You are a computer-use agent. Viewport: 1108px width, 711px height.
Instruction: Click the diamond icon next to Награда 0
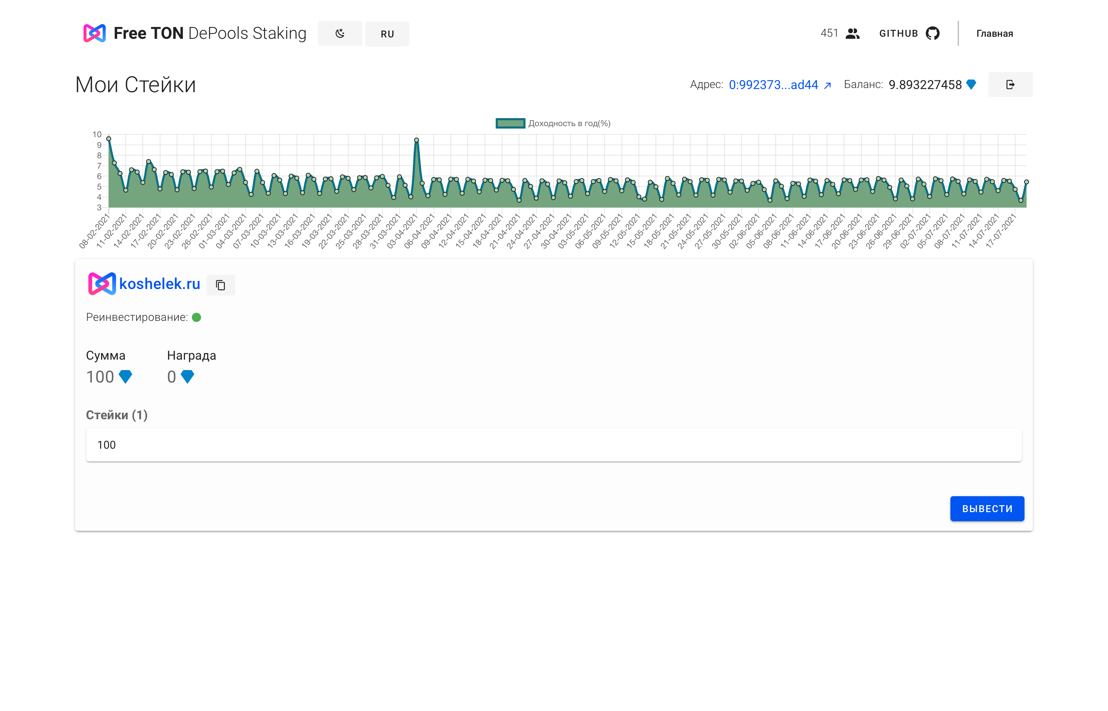tap(187, 377)
